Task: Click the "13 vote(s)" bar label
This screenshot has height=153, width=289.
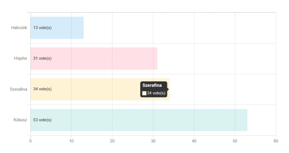Action: (x=42, y=28)
